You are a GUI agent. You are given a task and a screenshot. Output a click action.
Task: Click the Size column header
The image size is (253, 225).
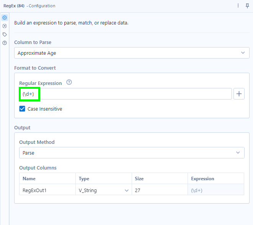tap(160, 179)
